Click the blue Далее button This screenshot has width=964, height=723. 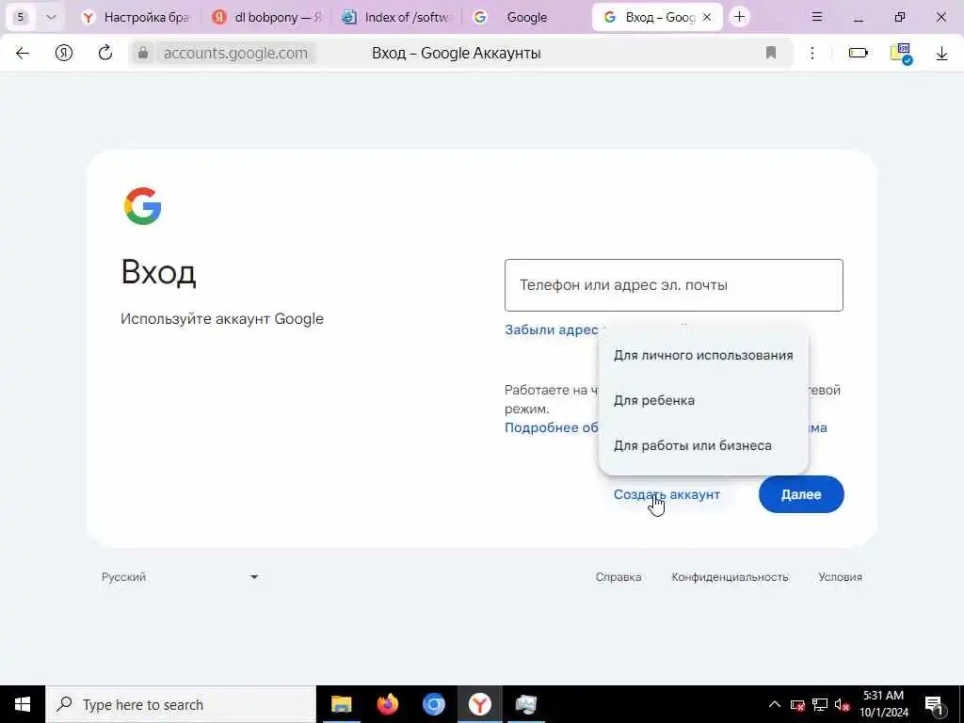[801, 494]
